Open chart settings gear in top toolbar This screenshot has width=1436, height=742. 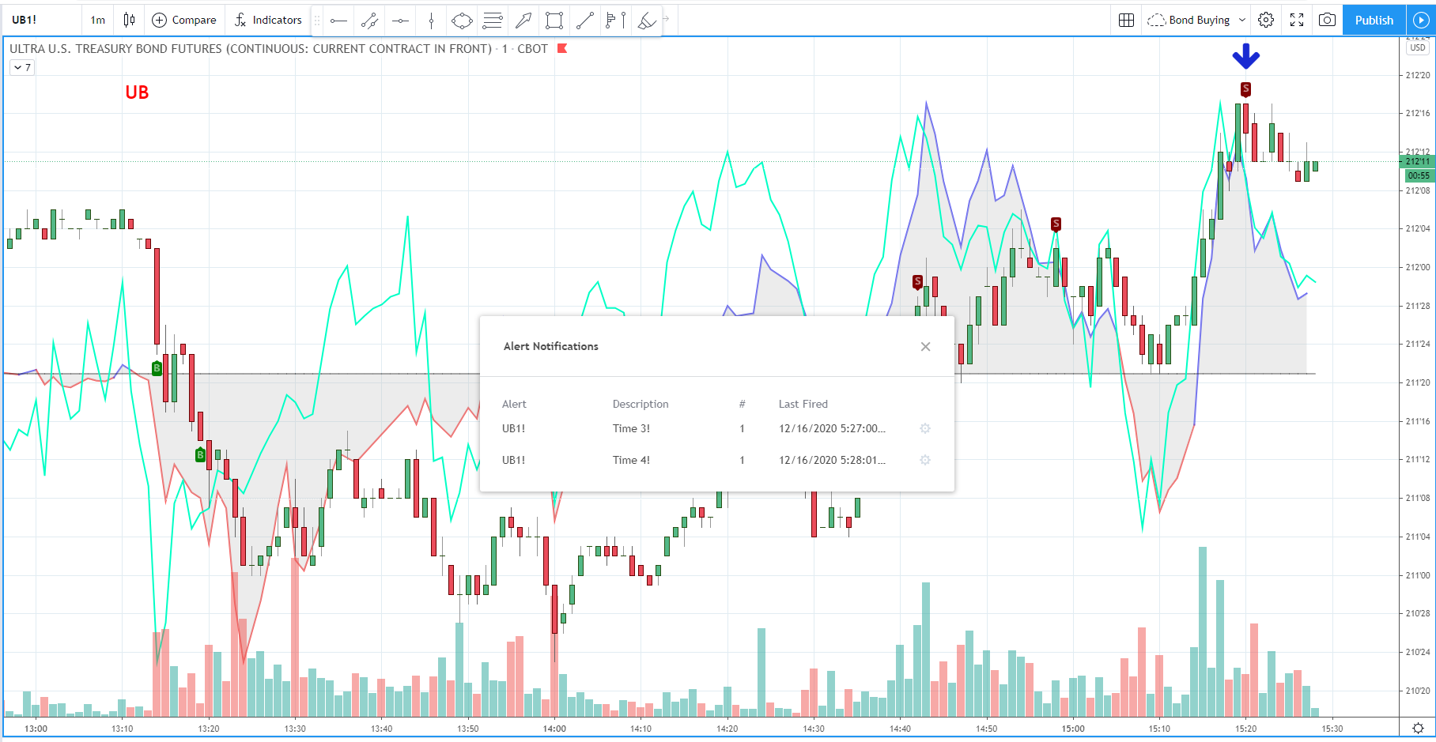pyautogui.click(x=1266, y=20)
